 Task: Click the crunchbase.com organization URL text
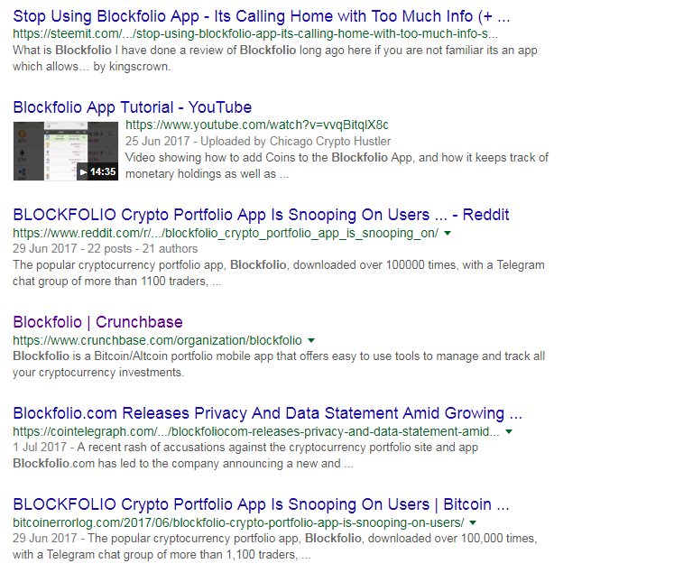tap(157, 340)
